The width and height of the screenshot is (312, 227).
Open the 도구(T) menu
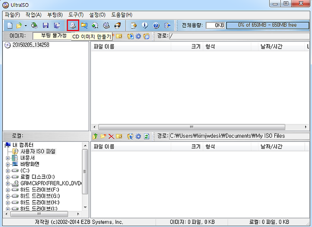(76, 15)
